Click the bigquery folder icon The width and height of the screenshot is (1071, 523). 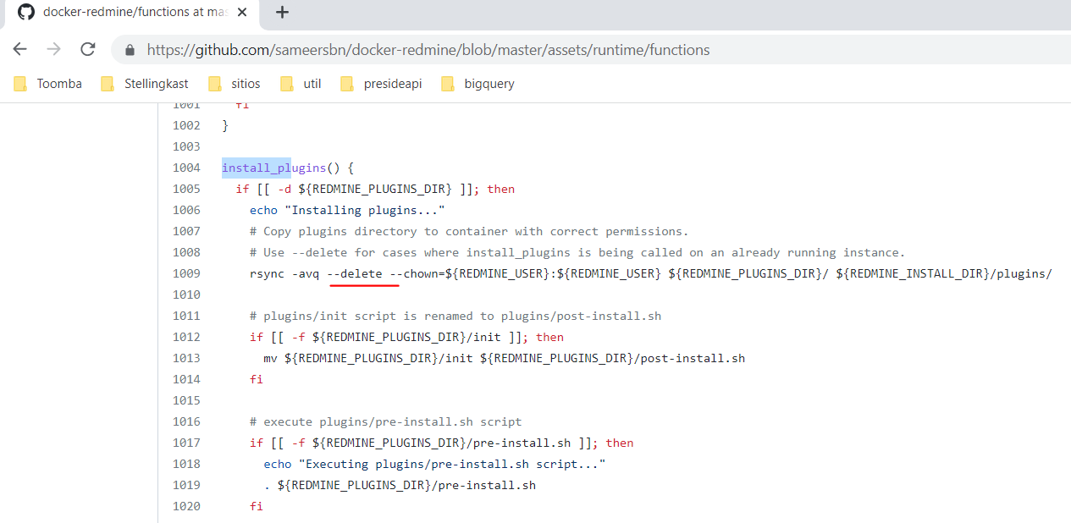pos(447,83)
